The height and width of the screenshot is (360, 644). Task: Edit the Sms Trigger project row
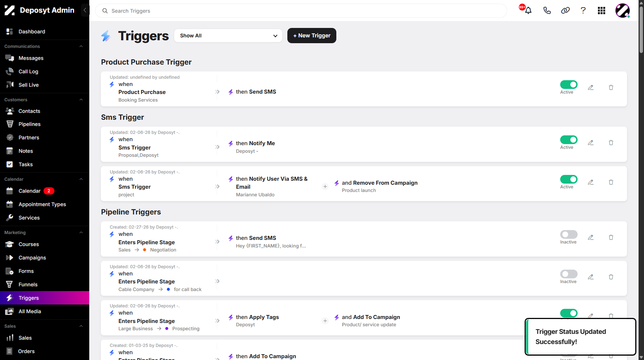coord(591,182)
